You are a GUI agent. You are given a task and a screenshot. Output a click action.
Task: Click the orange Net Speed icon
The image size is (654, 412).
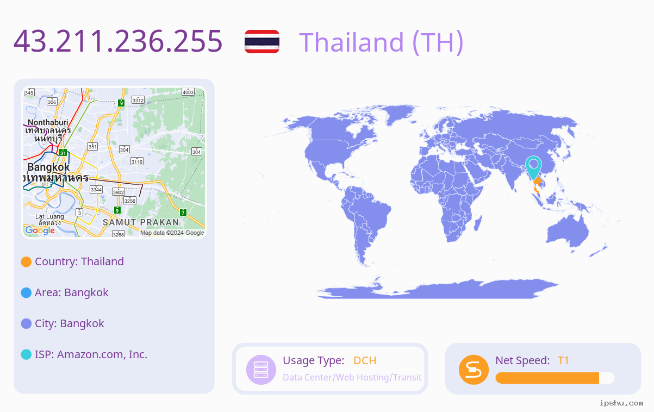point(474,370)
